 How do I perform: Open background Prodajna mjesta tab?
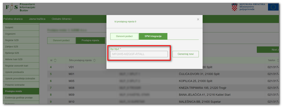click(90, 41)
